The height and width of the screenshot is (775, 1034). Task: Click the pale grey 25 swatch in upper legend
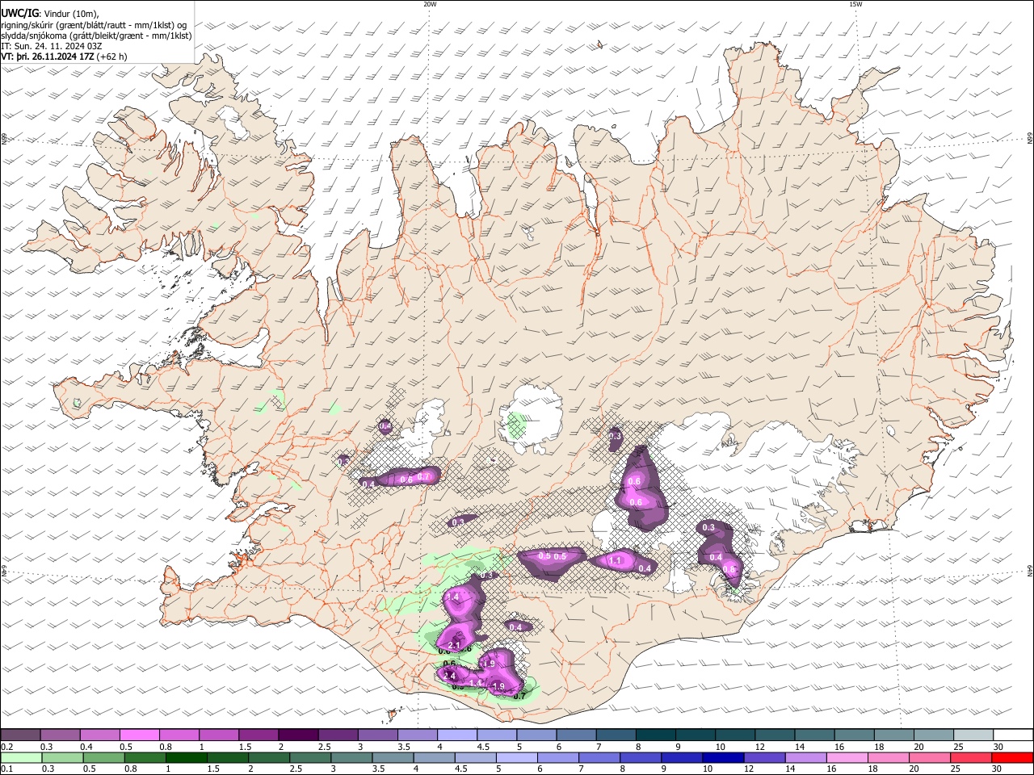(x=973, y=735)
